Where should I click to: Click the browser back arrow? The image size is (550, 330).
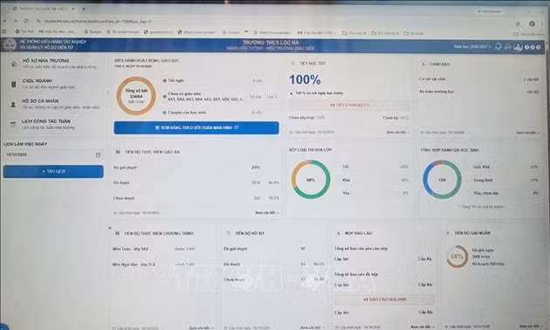coord(4,21)
